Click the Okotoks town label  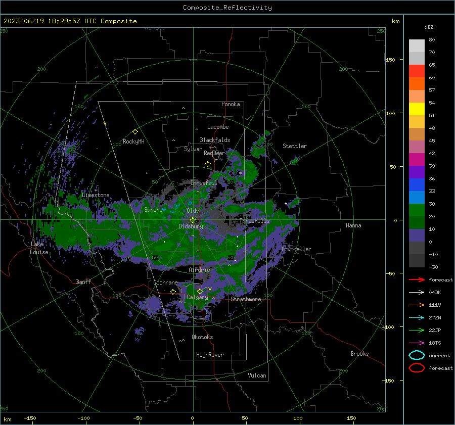[x=202, y=337]
